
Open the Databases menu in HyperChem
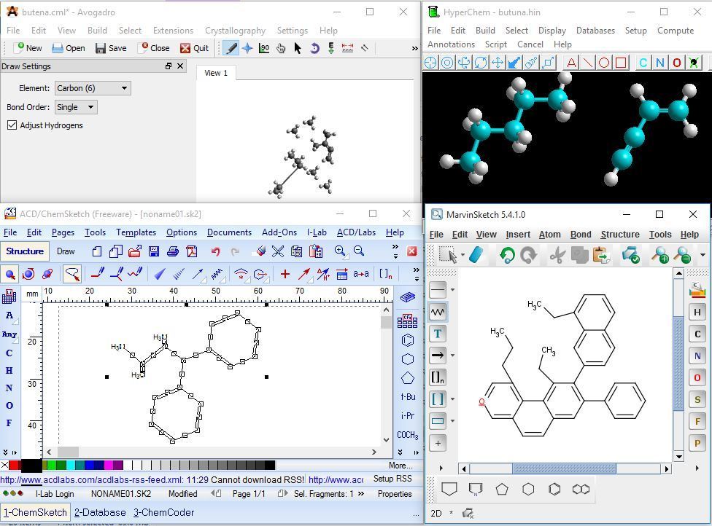point(595,31)
